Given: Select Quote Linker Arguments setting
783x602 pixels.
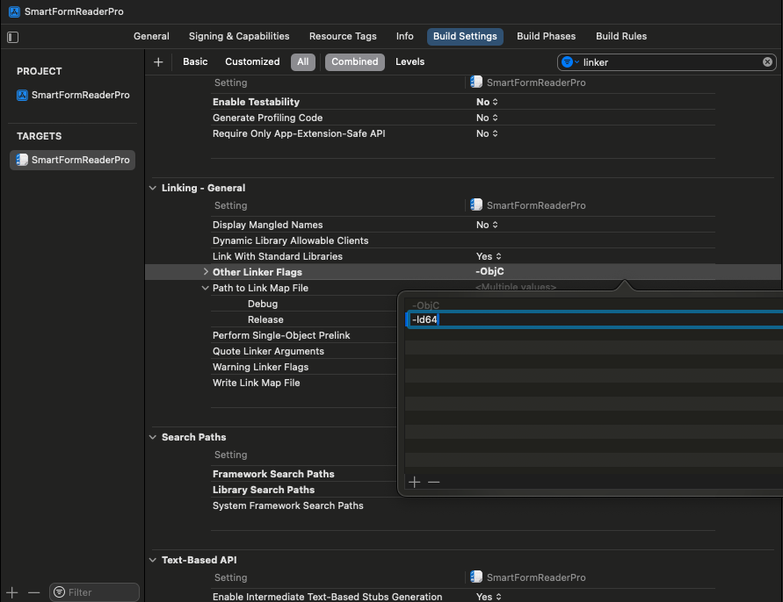Looking at the screenshot, I should [x=268, y=352].
